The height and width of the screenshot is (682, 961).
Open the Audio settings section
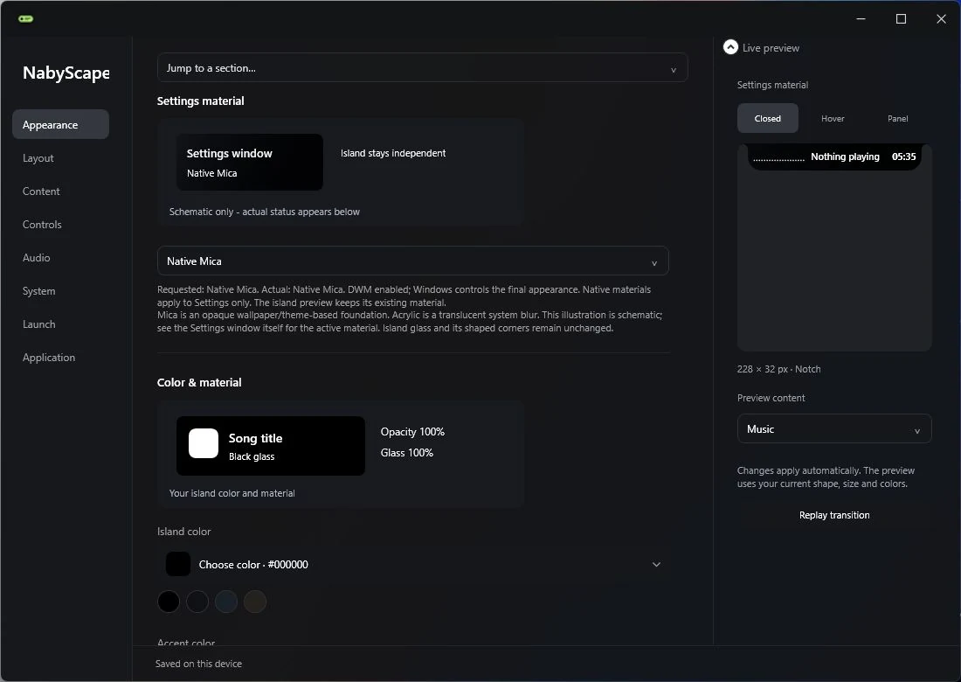click(x=60, y=258)
